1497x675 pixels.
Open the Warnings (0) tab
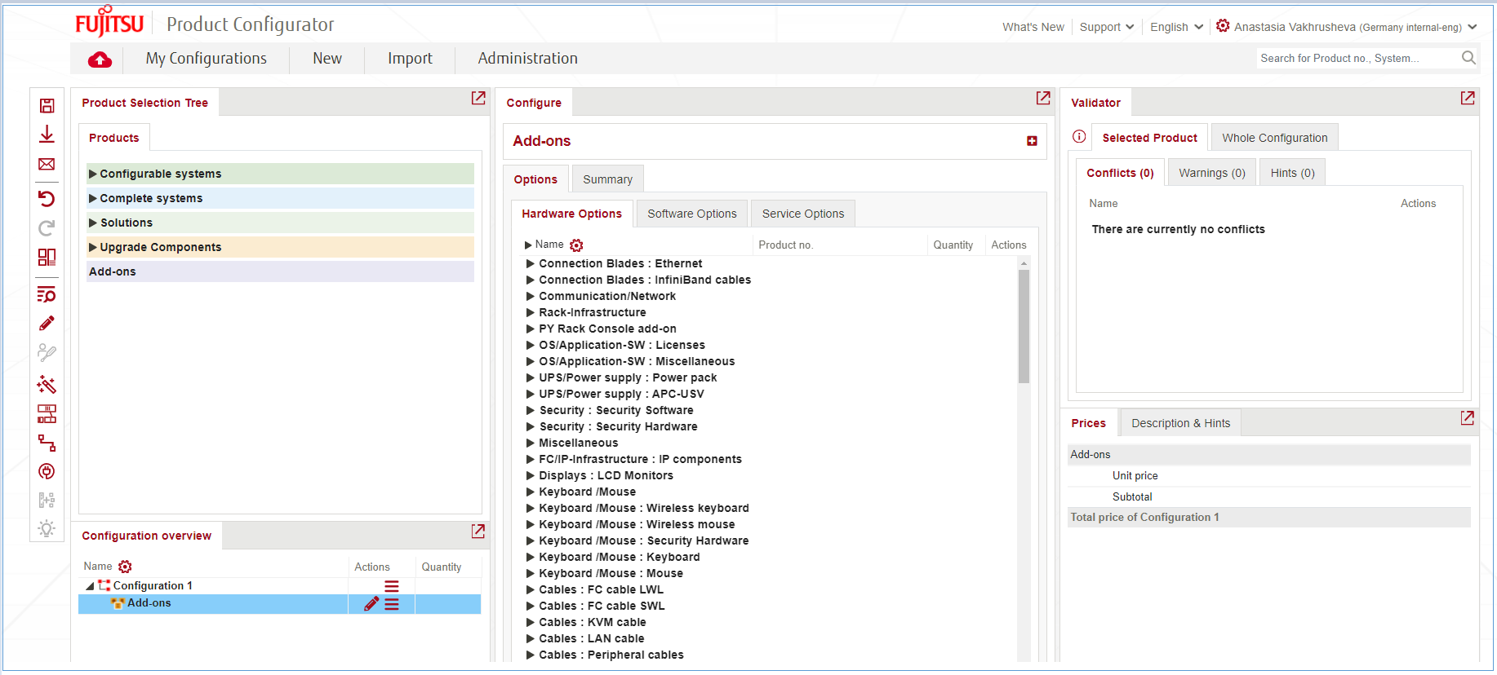coord(1212,173)
